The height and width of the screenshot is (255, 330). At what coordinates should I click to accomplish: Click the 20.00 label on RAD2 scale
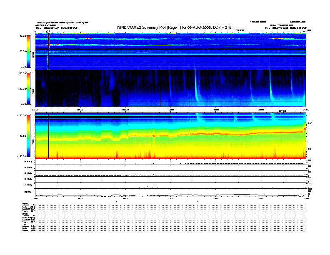pyautogui.click(x=23, y=51)
